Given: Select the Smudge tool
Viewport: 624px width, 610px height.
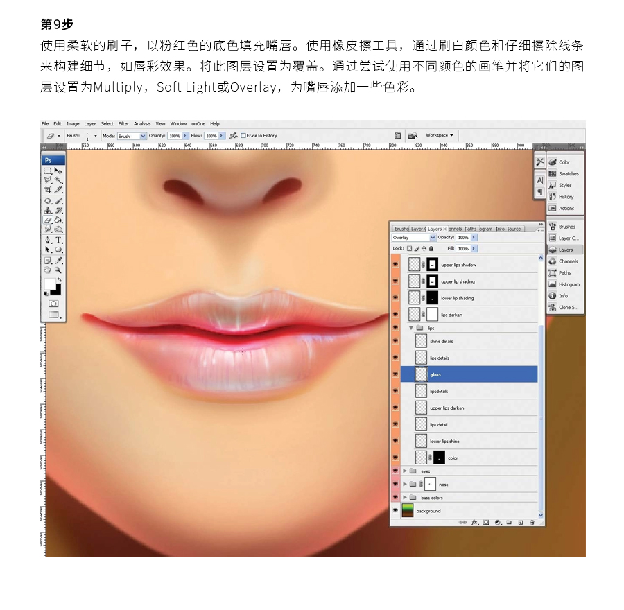Looking at the screenshot, I should pos(48,229).
